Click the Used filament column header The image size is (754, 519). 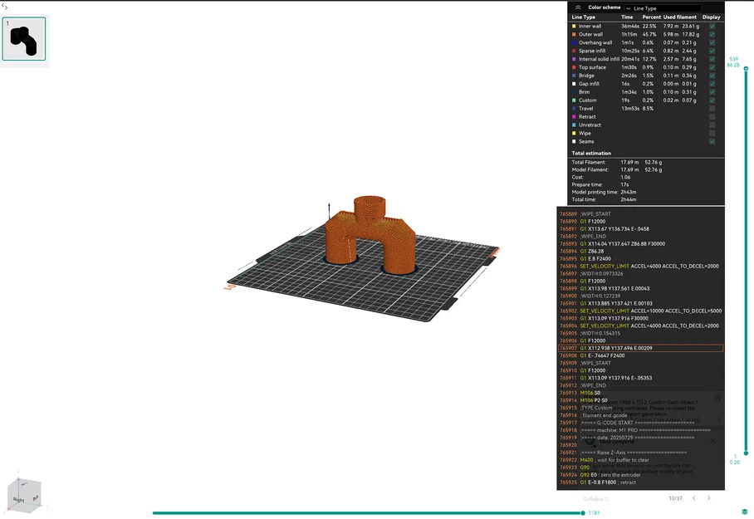[680, 17]
